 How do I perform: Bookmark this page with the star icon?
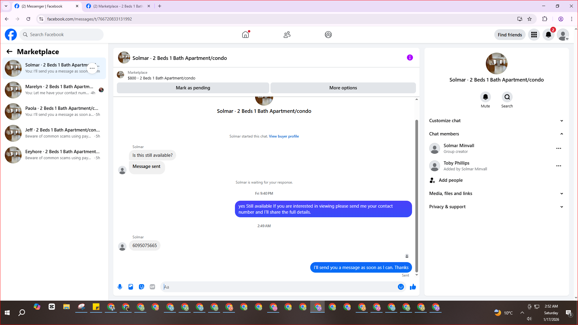click(530, 19)
